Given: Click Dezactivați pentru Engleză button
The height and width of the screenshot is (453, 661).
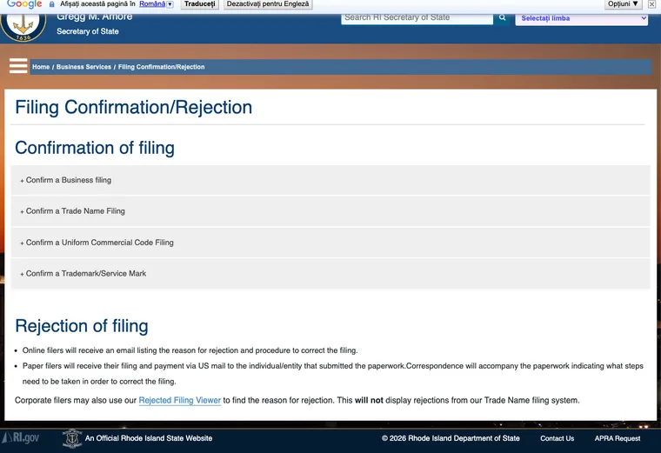Looking at the screenshot, I should (x=268, y=3).
